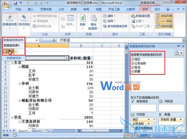187x139 pixels.
Task: Click 更改数据源 button
Action: tap(93, 22)
